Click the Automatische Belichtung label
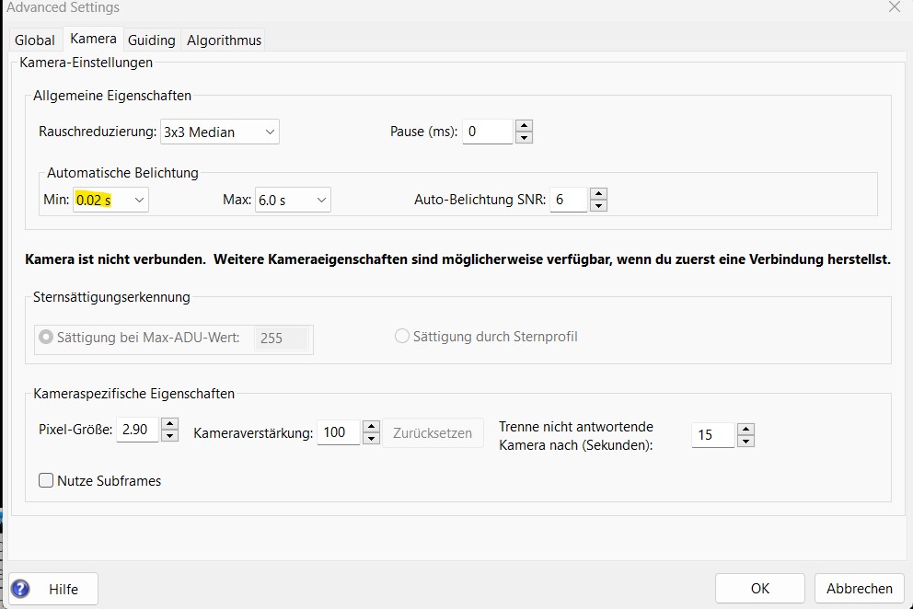This screenshot has height=609, width=913. (x=122, y=173)
